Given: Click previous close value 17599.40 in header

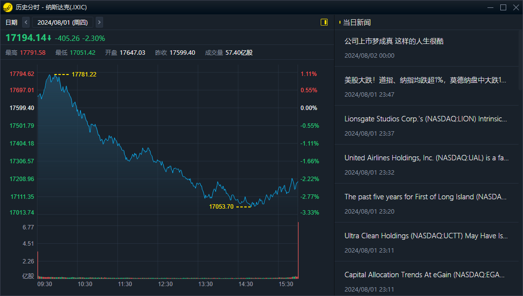Looking at the screenshot, I should [x=183, y=53].
